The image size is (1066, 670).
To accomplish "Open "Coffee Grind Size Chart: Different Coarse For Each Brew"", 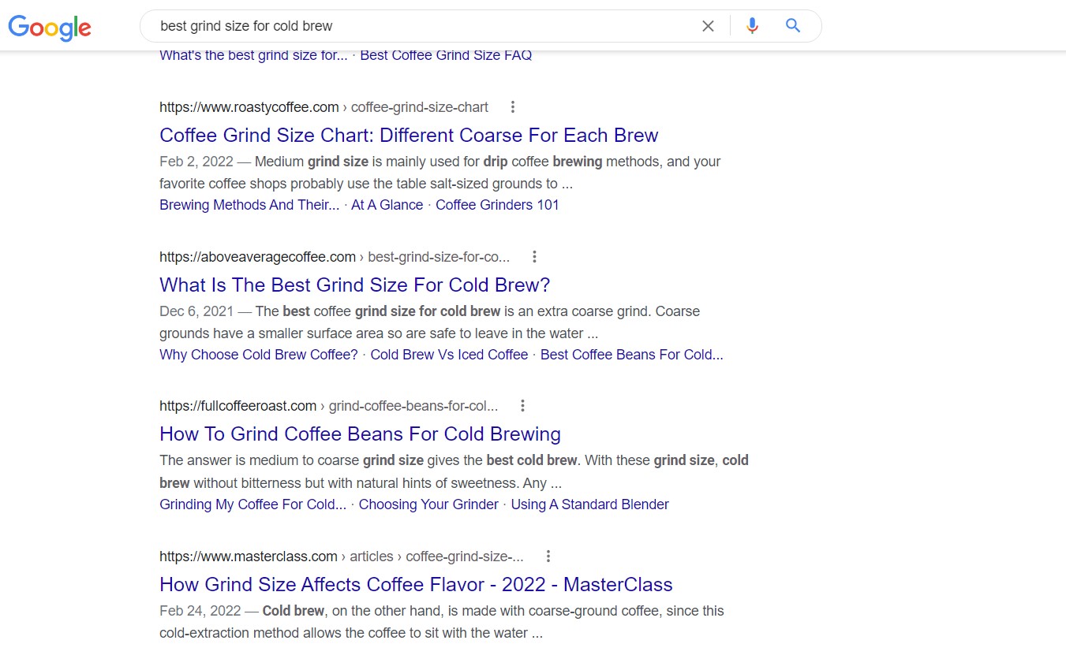I will (409, 135).
